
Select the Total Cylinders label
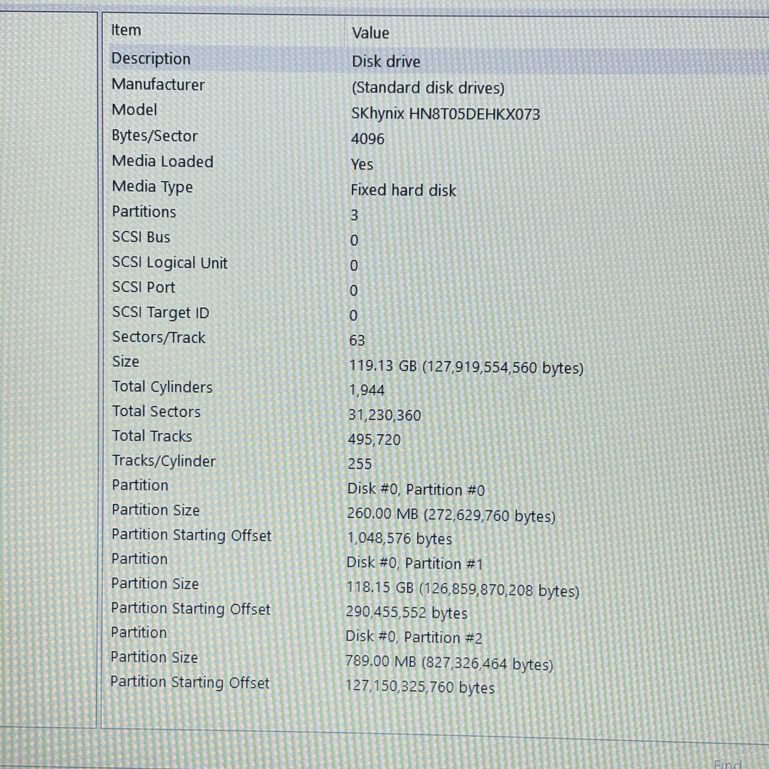click(x=162, y=387)
